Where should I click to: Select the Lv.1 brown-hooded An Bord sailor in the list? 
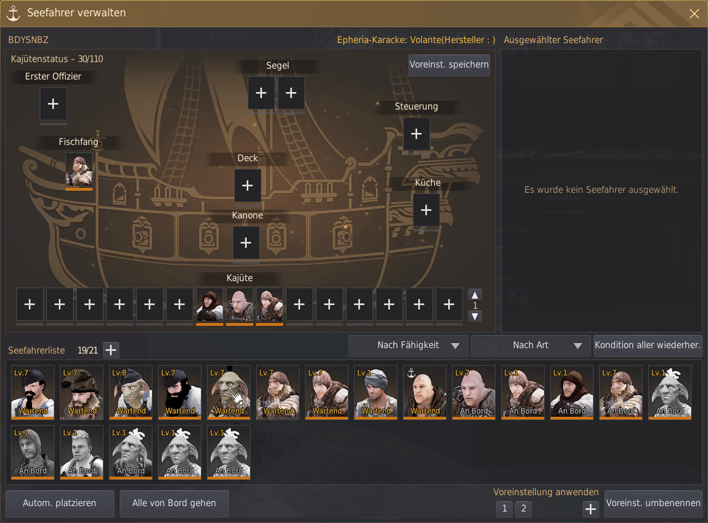click(x=572, y=392)
